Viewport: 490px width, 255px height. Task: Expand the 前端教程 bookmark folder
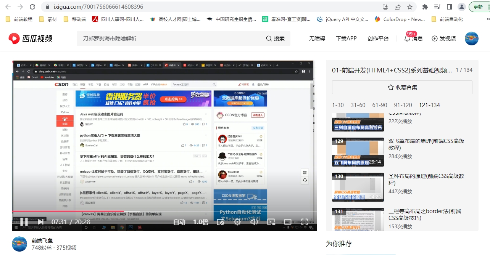19,19
